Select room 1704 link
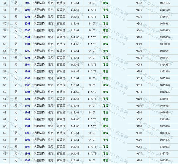 click(x=27, y=119)
